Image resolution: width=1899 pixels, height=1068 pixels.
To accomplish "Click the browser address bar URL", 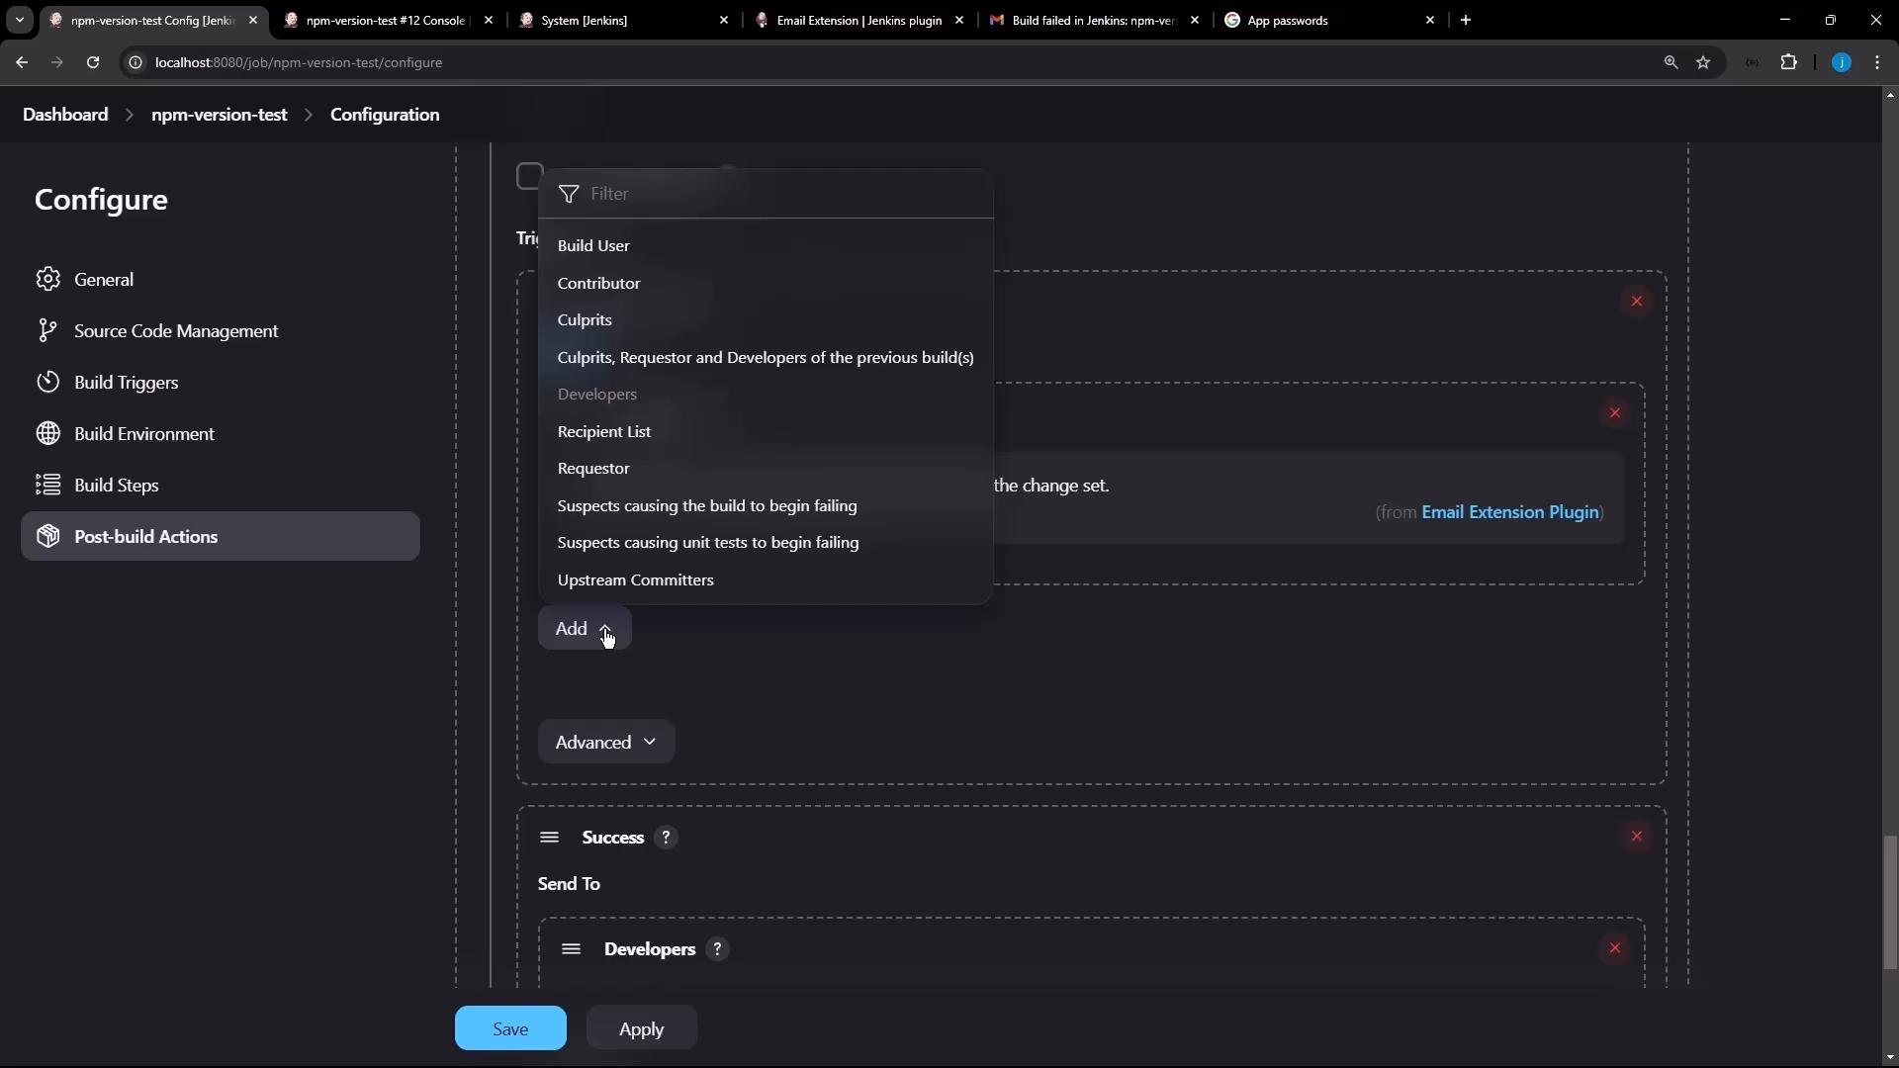I will click(x=299, y=62).
